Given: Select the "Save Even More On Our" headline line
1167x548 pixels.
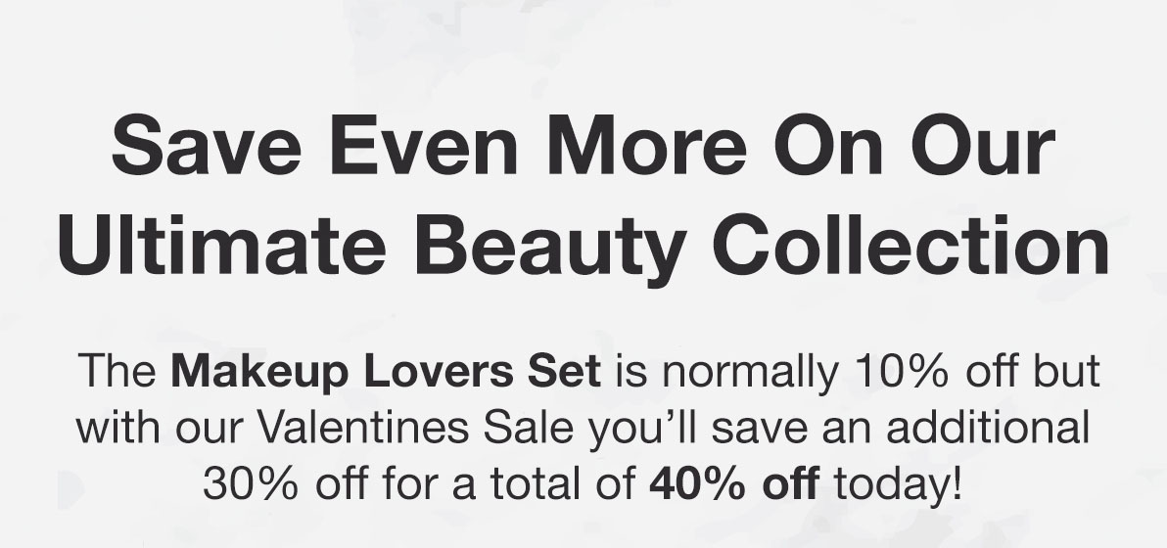Looking at the screenshot, I should 583,145.
